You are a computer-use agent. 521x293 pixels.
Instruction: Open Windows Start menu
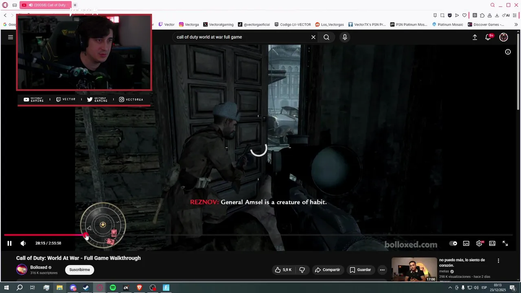tap(7, 288)
